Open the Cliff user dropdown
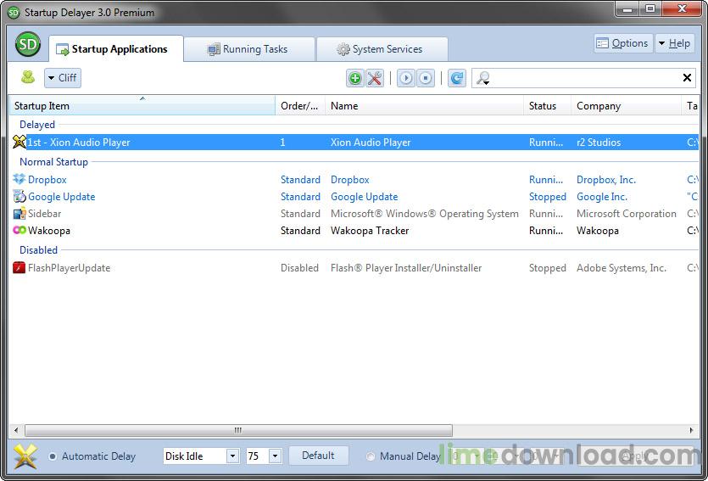This screenshot has height=481, width=708. pos(63,78)
